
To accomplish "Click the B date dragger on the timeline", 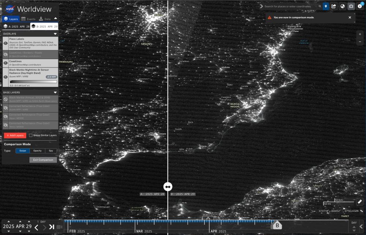I will pyautogui.click(x=277, y=225).
